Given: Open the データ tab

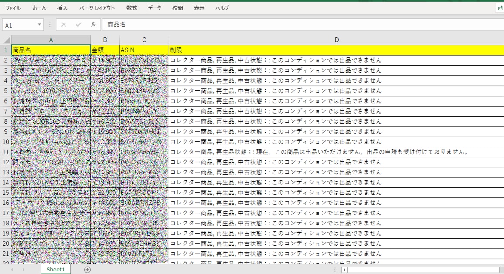Looking at the screenshot, I should [x=155, y=8].
